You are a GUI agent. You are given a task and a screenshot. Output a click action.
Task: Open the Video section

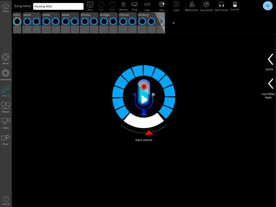6,123
